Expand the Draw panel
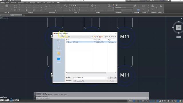183x103 pixels. (x=7, y=13)
